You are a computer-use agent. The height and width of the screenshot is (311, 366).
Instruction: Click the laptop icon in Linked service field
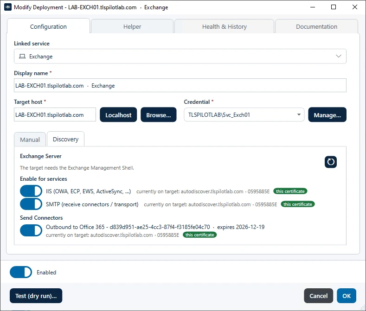tap(22, 56)
